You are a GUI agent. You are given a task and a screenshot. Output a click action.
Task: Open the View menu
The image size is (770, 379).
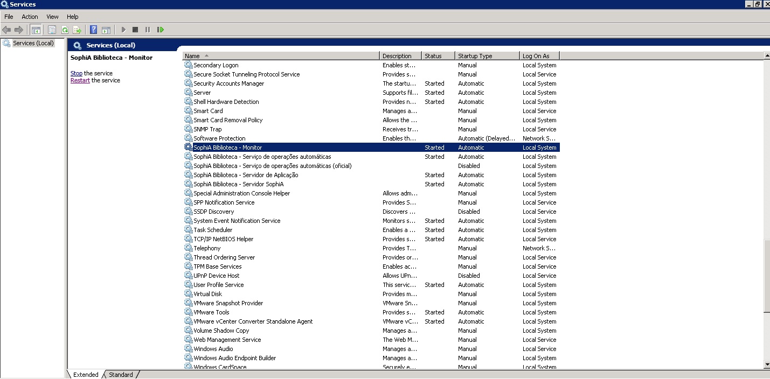click(52, 17)
